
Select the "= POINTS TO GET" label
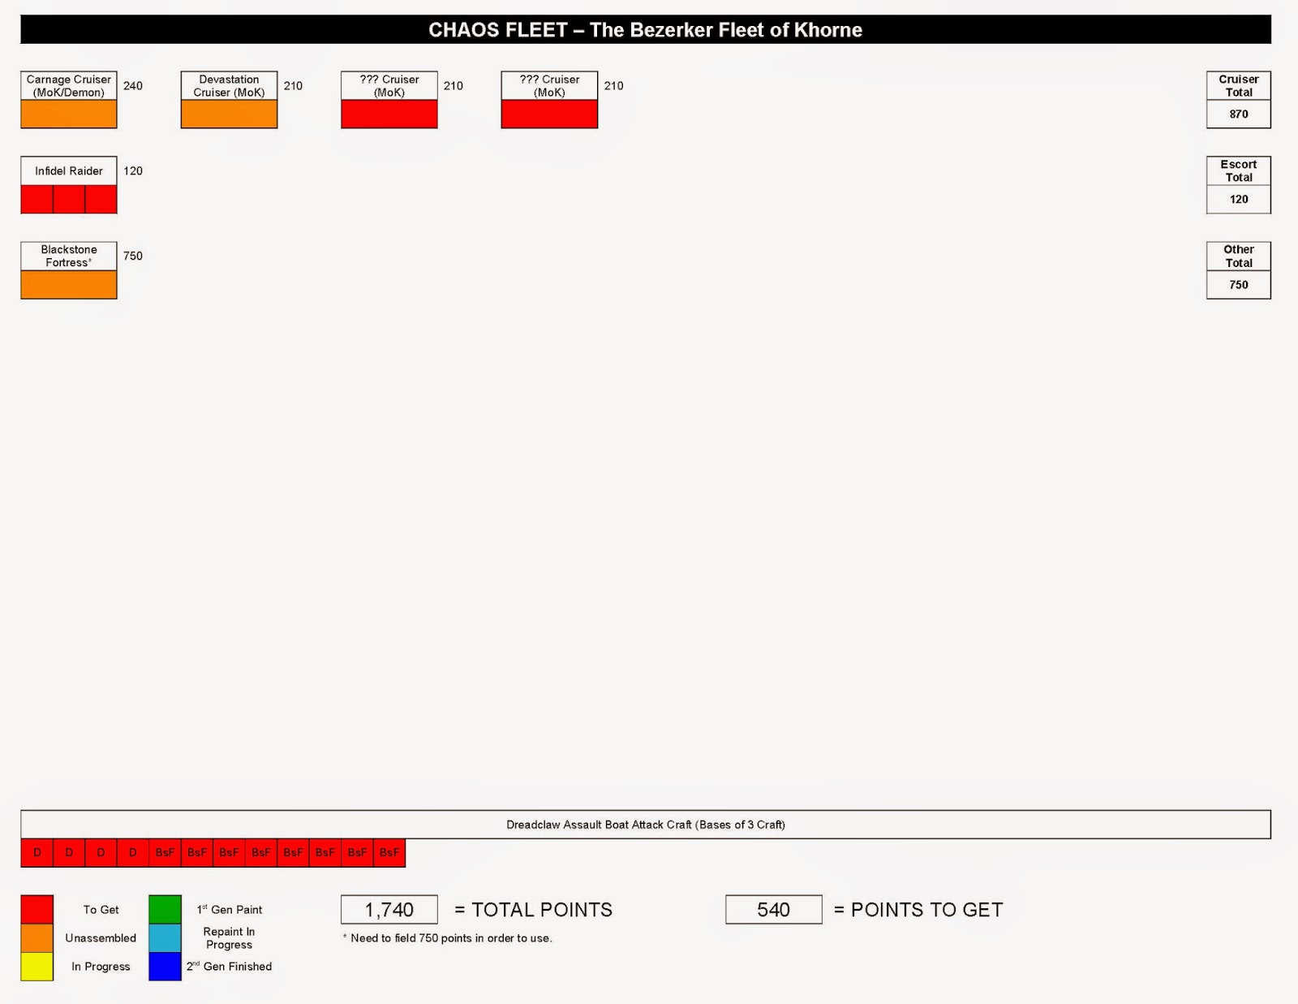[918, 910]
